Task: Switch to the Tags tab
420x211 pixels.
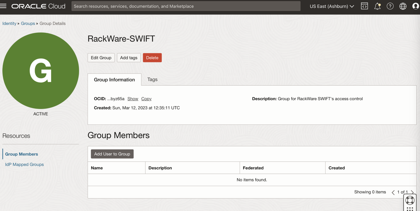Action: pos(152,79)
